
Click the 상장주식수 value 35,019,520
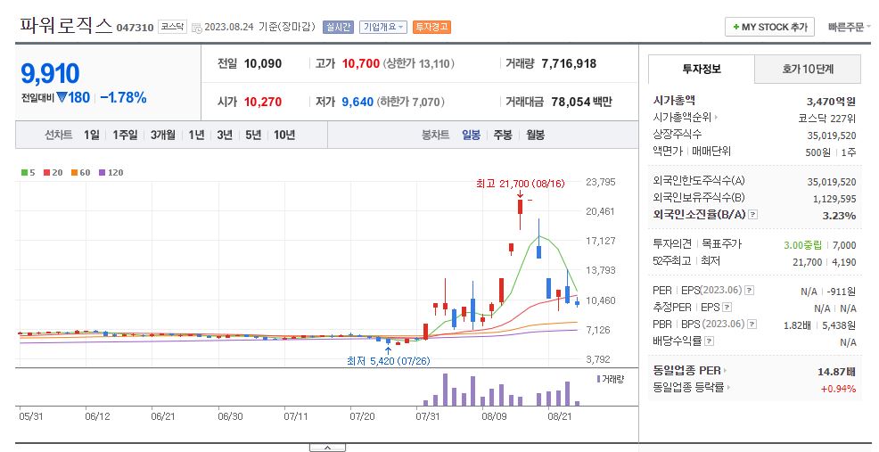[832, 136]
